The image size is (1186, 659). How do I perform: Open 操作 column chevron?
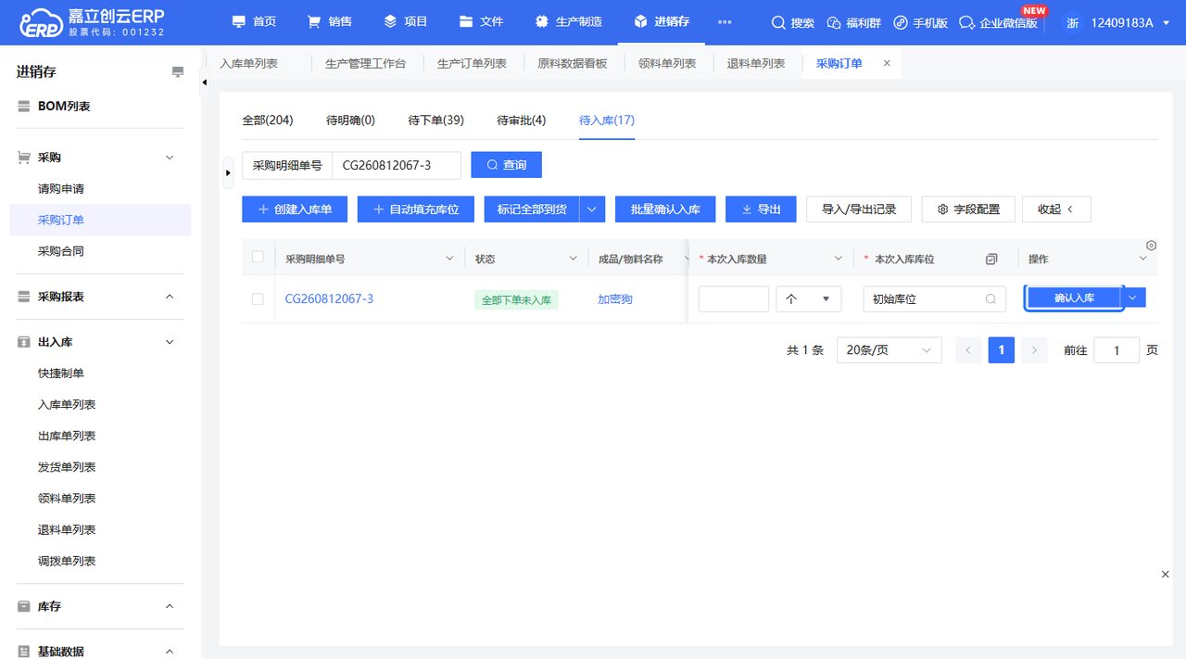[1142, 260]
